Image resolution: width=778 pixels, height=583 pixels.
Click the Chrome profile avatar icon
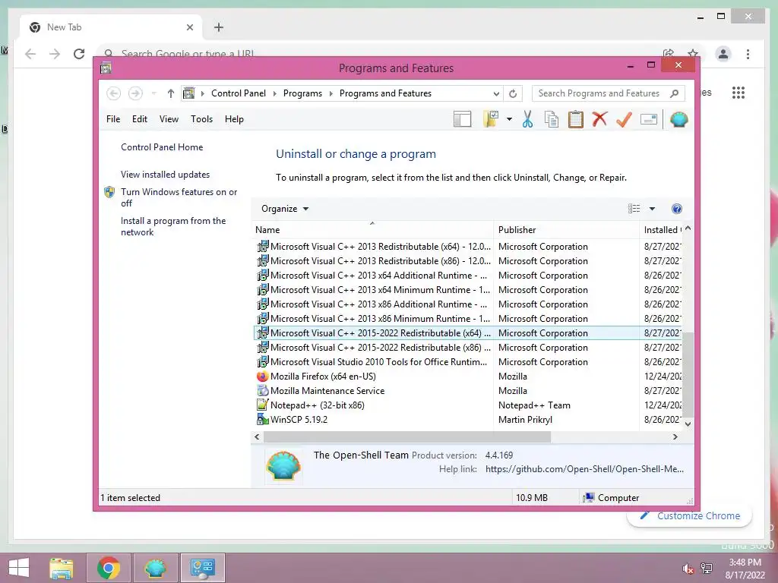click(x=723, y=54)
